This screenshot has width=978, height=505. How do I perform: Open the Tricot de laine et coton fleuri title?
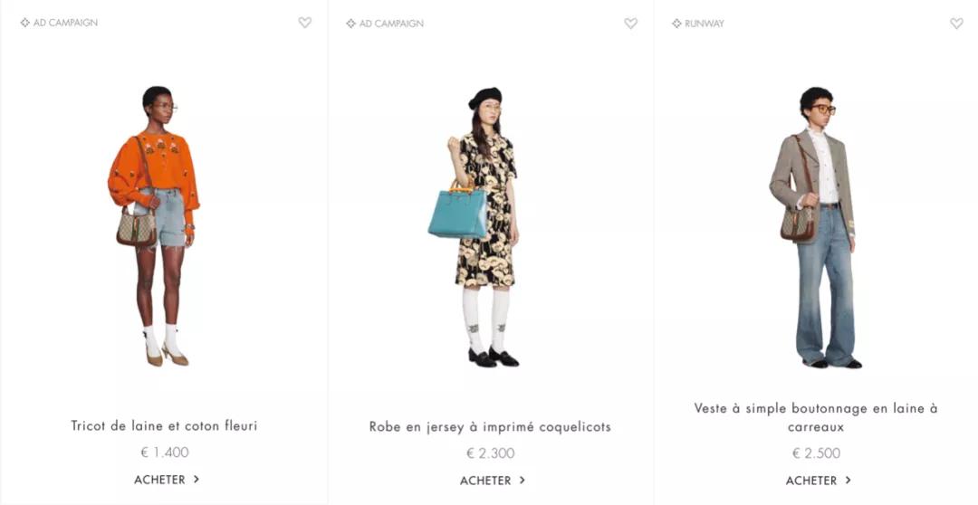[164, 426]
